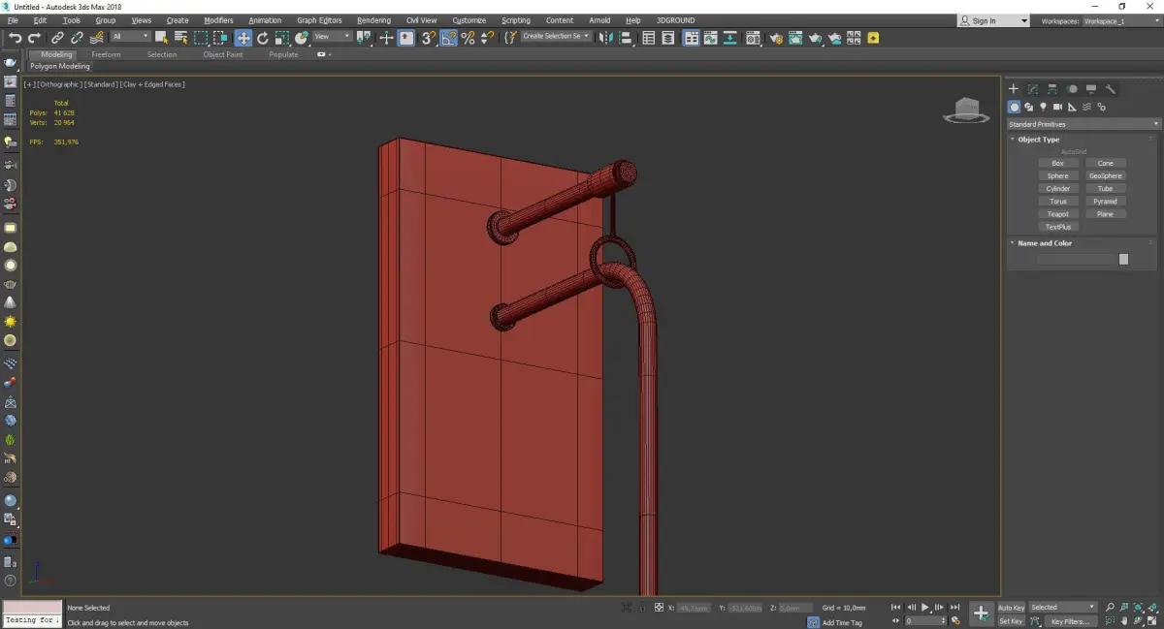Create a Teapot primitive
Image resolution: width=1164 pixels, height=629 pixels.
coord(1057,214)
